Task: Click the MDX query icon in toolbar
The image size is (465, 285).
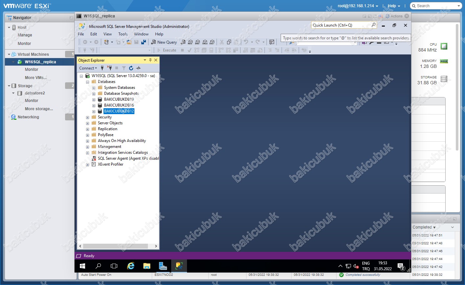Action: click(190, 42)
